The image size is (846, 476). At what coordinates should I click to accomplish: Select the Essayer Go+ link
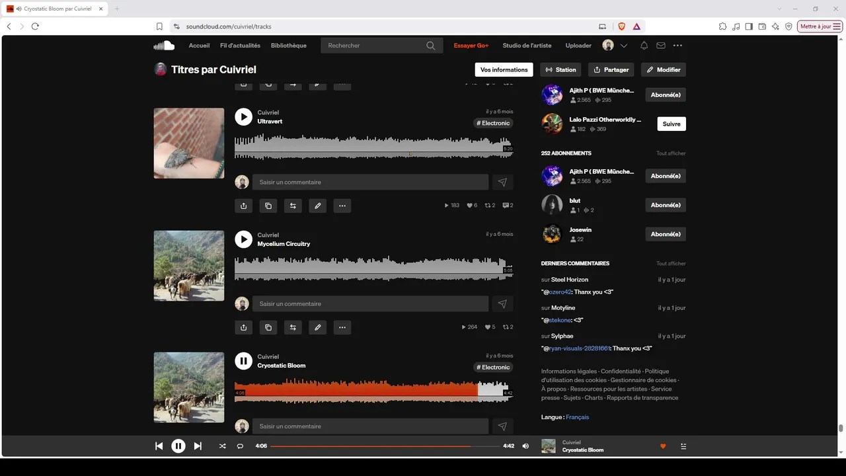(x=471, y=46)
